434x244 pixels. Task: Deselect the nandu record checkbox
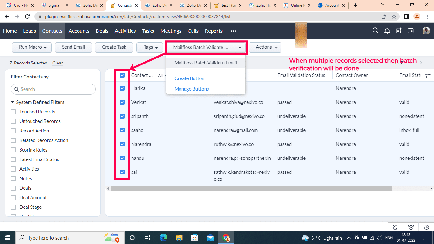pyautogui.click(x=122, y=158)
